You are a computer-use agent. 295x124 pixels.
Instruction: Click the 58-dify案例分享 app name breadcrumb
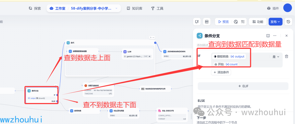pos(91,8)
